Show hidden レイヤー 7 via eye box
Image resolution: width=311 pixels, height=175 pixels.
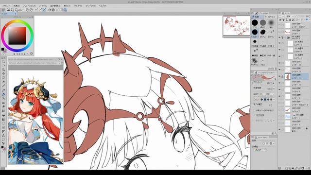click(279, 109)
